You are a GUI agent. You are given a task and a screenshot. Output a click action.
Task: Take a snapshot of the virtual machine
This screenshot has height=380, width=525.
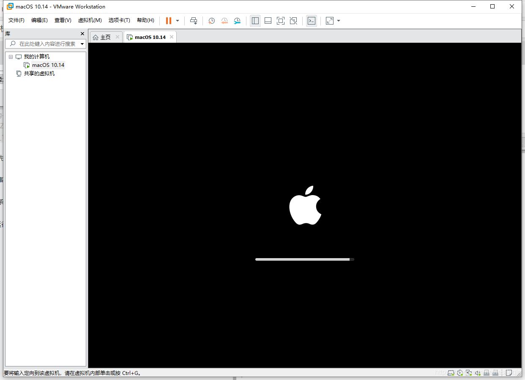211,21
